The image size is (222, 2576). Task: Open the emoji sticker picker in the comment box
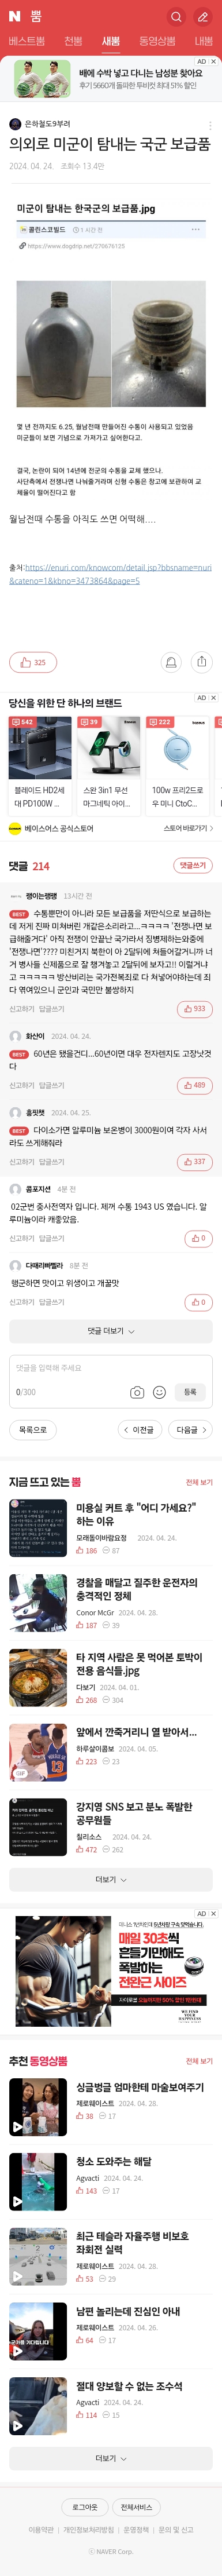coord(159,1391)
